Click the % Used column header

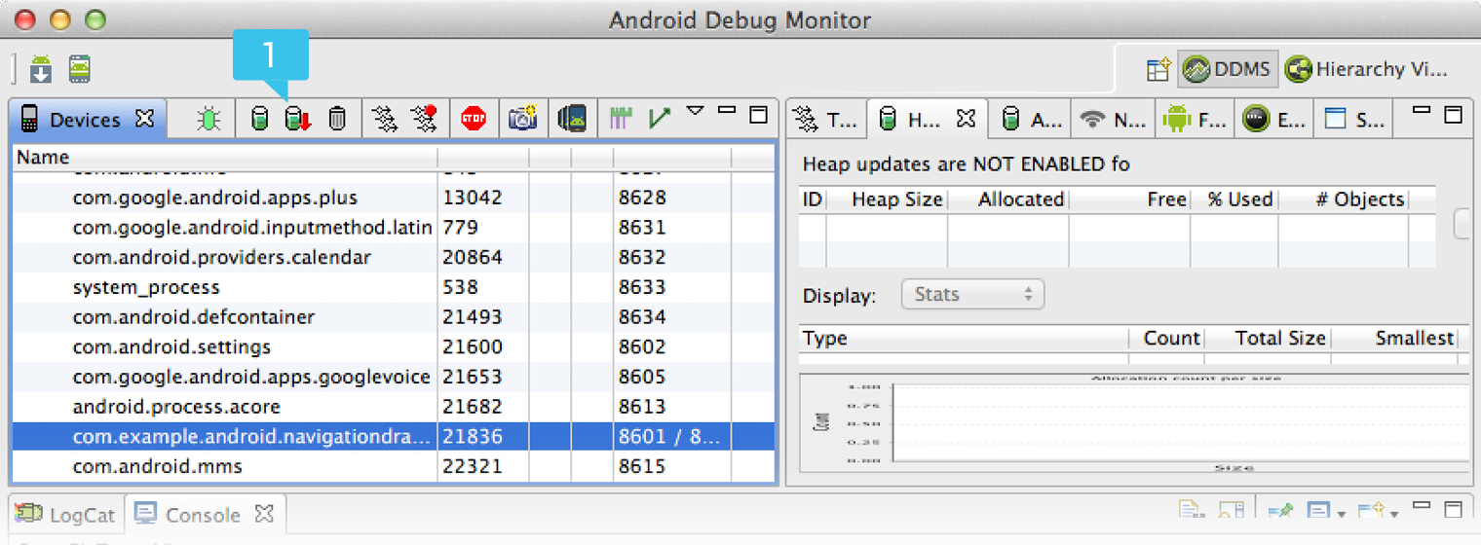pos(1234,200)
